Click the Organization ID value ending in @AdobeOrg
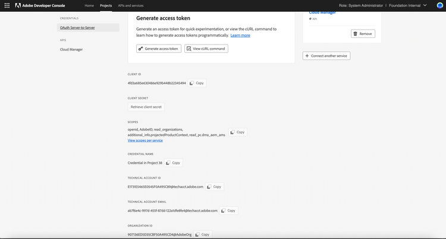446x239 pixels. point(159,234)
